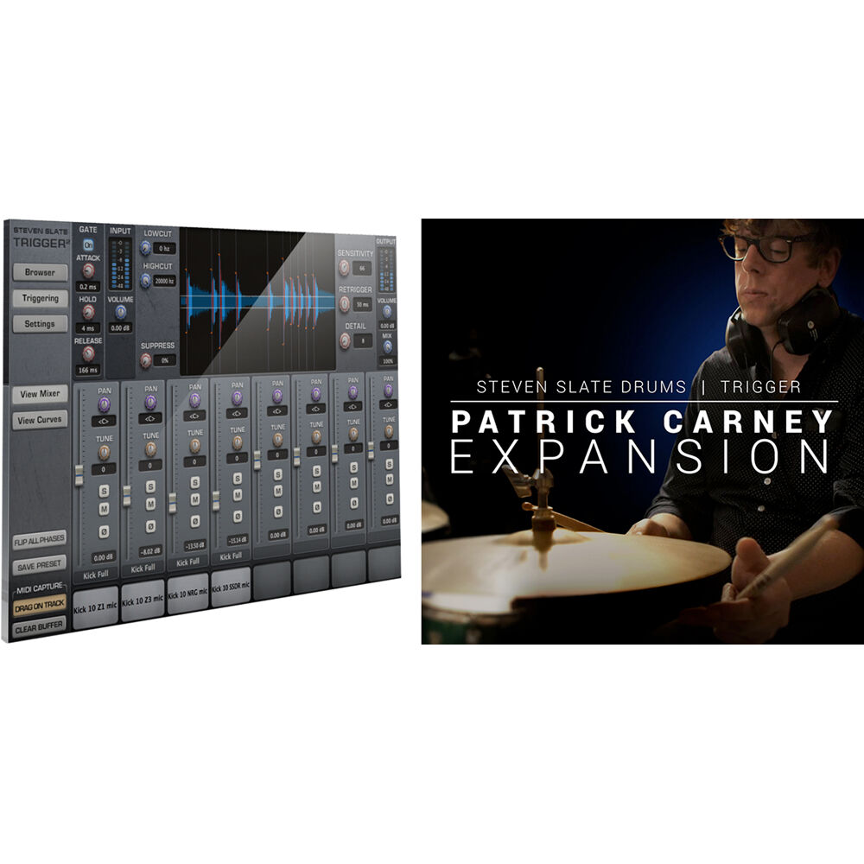864x864 pixels.
Task: Adjust the PAN knob on the first channel
Action: tap(105, 403)
